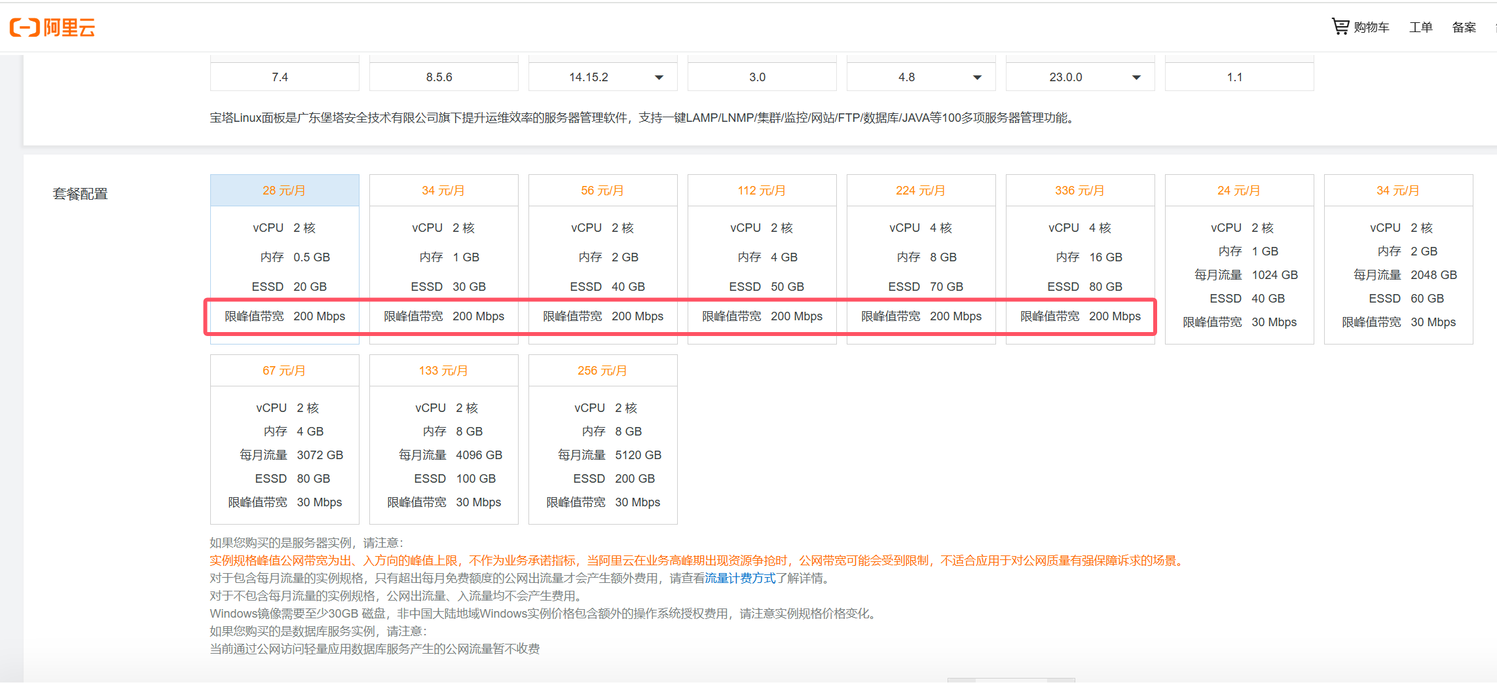Select the 34 元/月 plan with 30 GB ESSD
This screenshot has width=1497, height=691.
coord(443,259)
